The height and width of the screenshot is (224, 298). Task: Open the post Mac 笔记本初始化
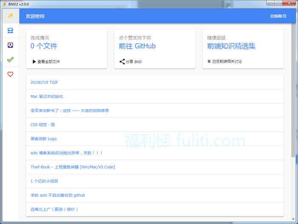(x=47, y=96)
